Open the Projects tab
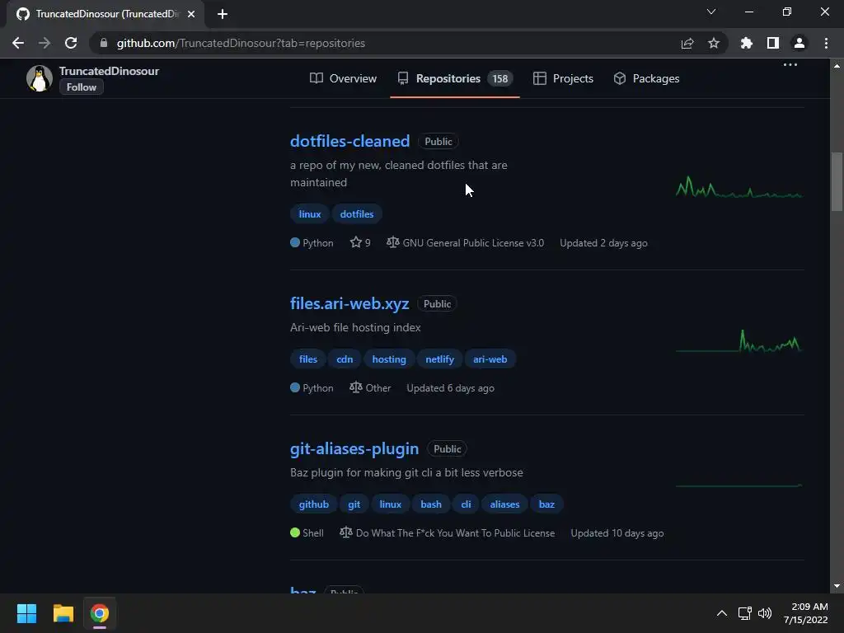 pyautogui.click(x=563, y=78)
